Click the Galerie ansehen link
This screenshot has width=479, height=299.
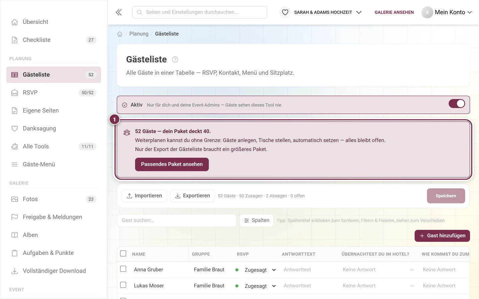tap(394, 12)
